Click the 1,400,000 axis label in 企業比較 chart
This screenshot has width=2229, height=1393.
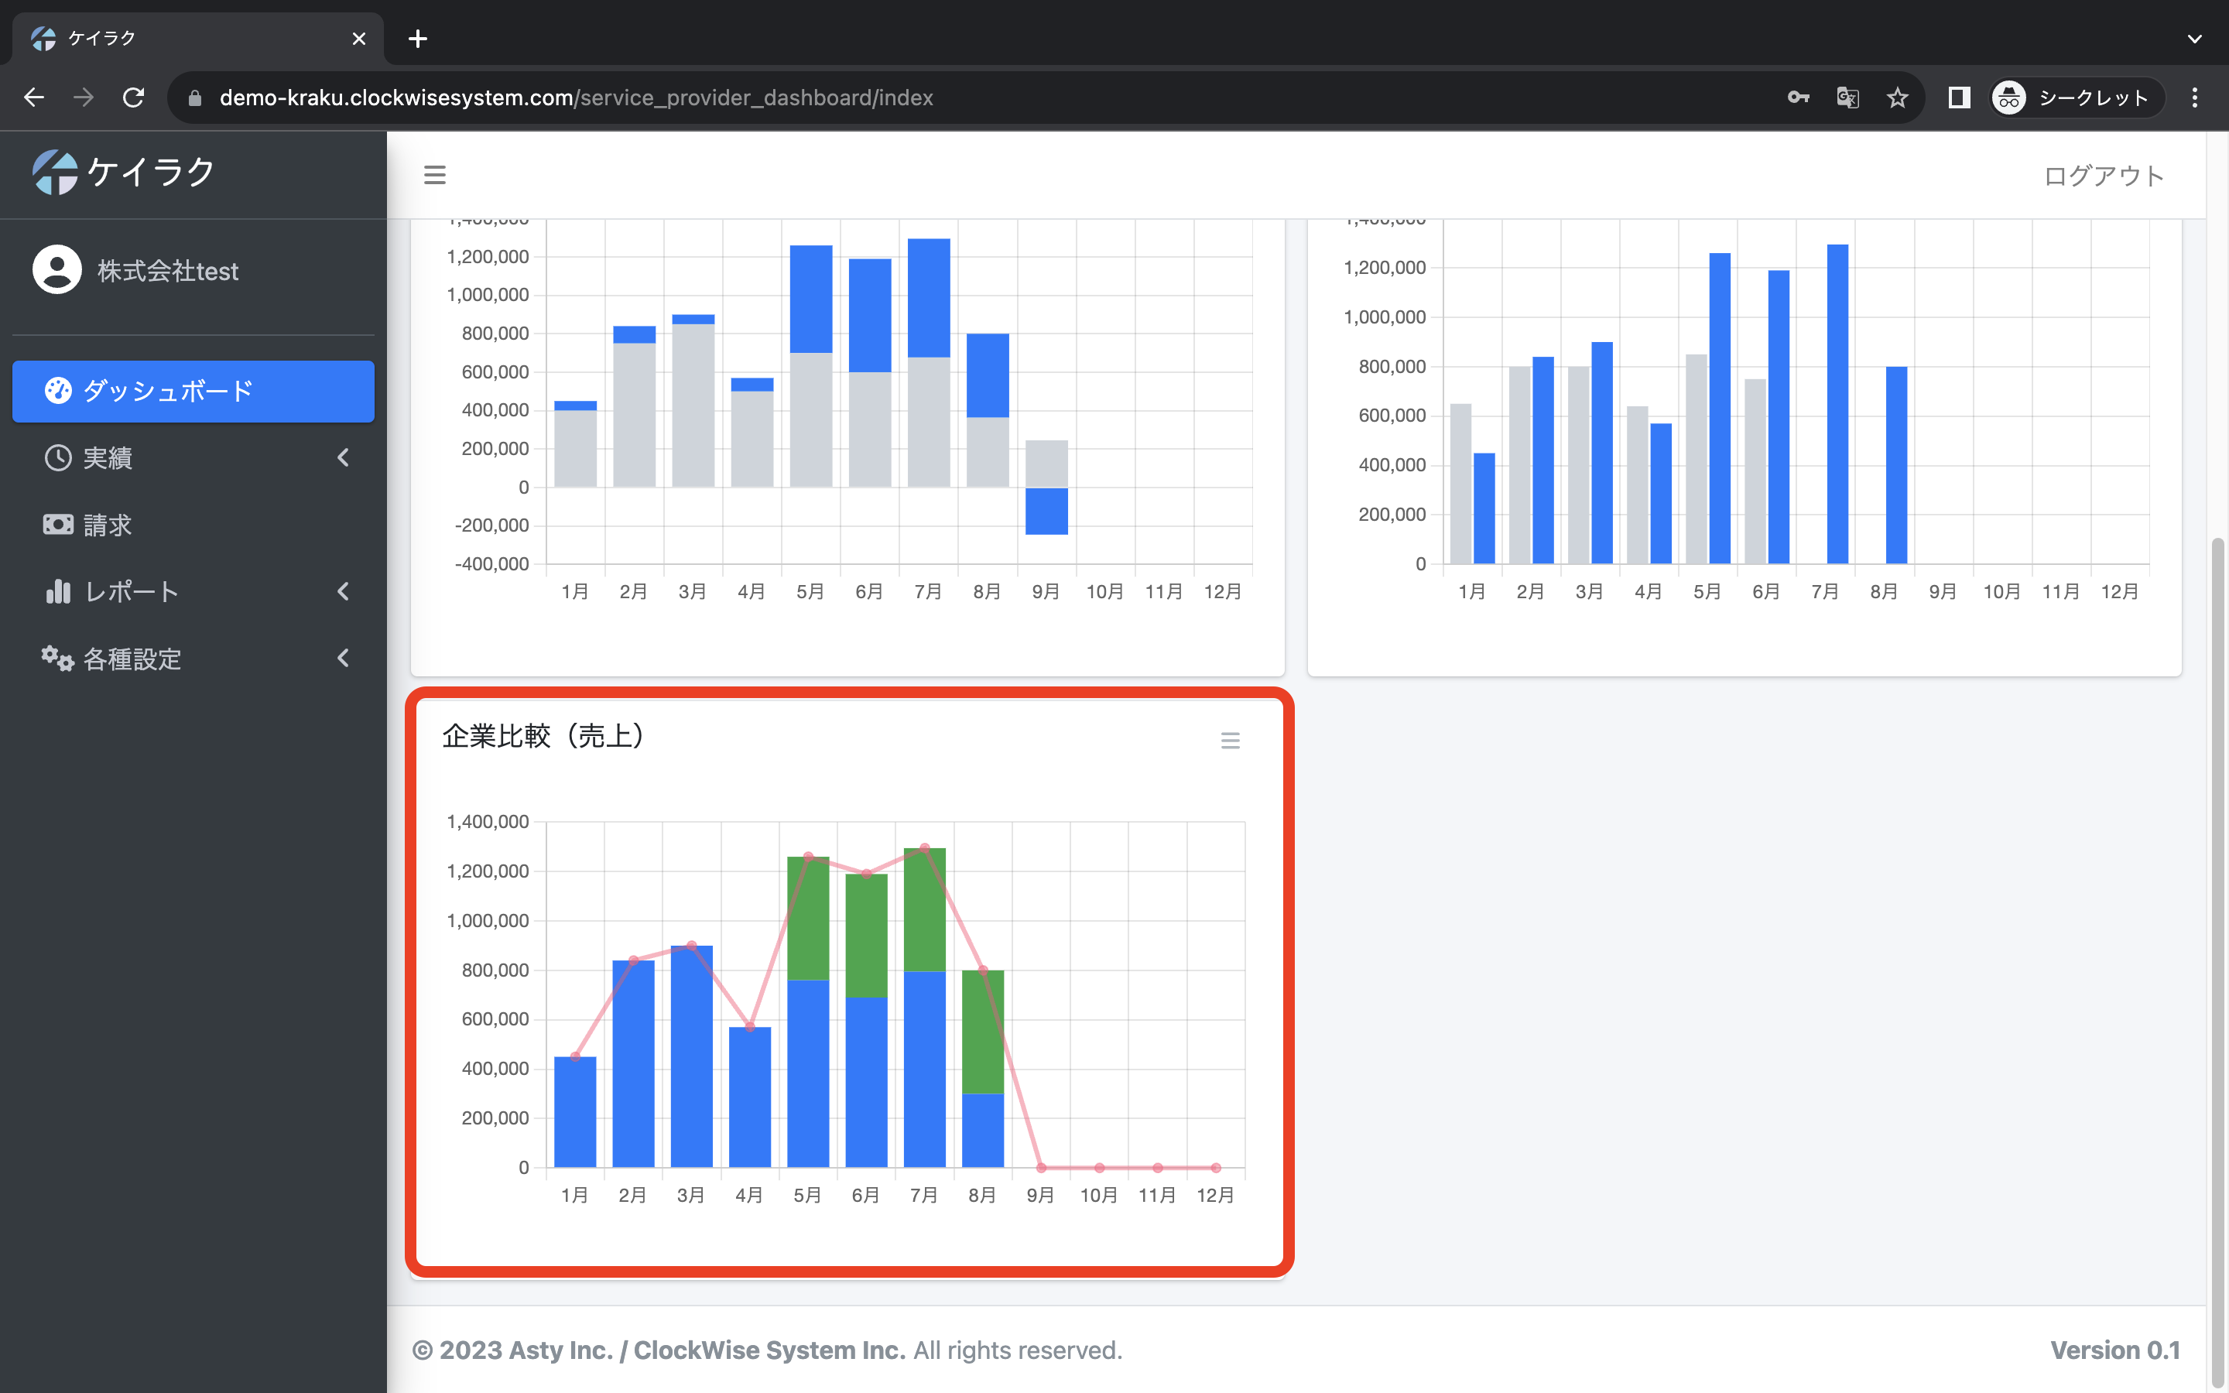click(488, 822)
